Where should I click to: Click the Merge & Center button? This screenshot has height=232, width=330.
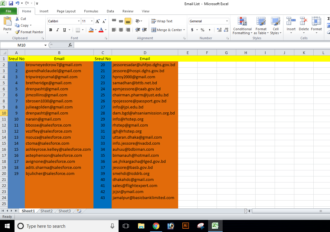click(167, 30)
